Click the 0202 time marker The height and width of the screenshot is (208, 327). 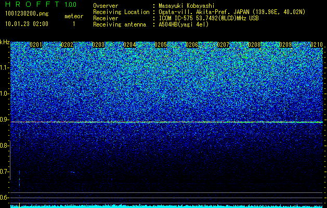click(x=67, y=45)
